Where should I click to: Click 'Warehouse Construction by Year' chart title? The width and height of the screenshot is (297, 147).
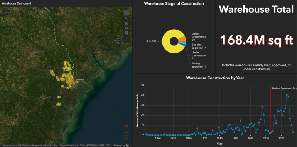point(215,78)
